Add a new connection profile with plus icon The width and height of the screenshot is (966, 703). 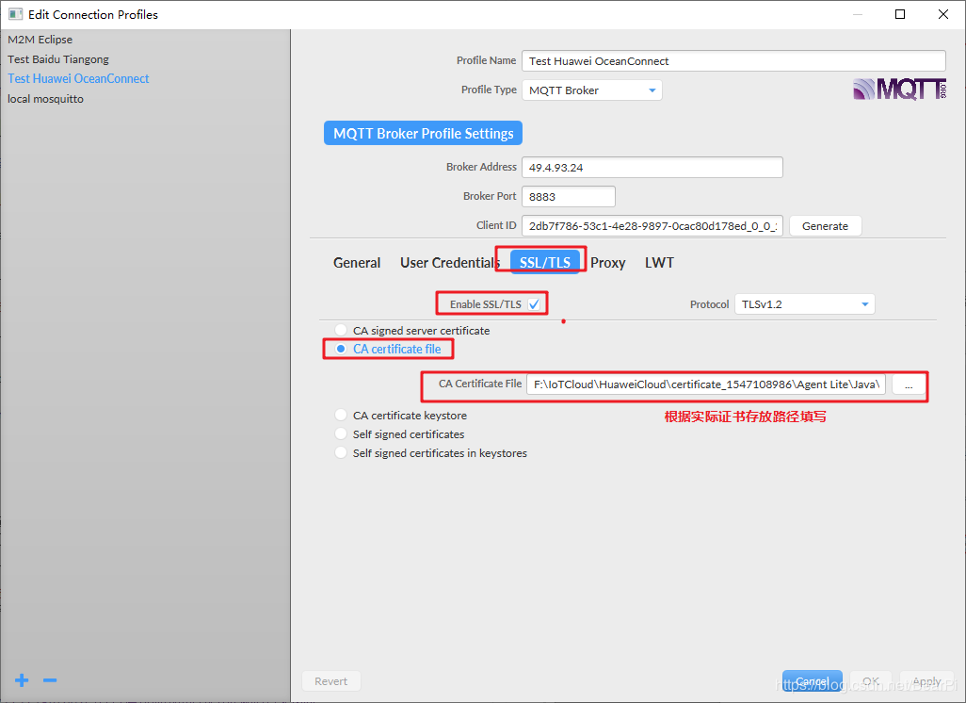pos(22,680)
